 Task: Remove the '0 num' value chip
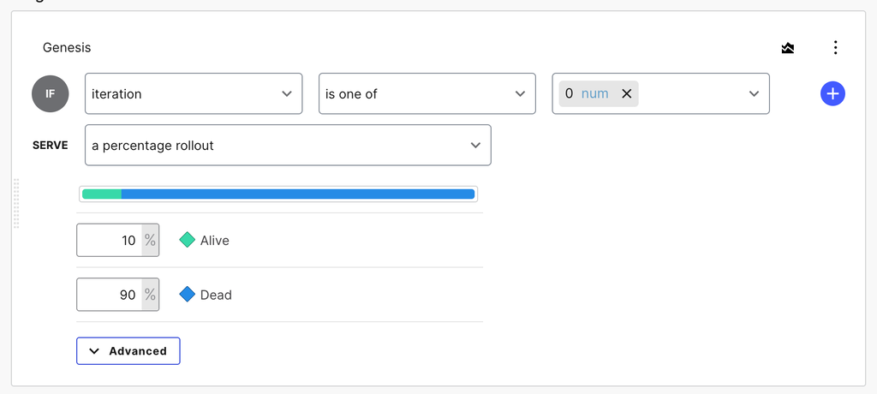[x=626, y=94]
